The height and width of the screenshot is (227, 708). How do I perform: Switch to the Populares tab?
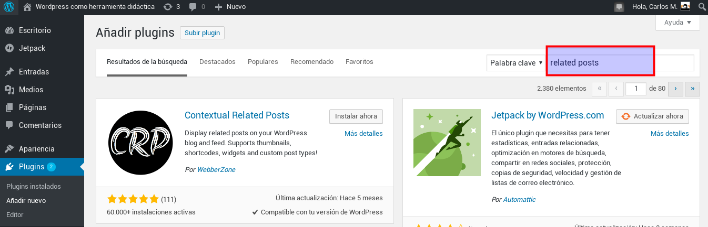coord(262,62)
